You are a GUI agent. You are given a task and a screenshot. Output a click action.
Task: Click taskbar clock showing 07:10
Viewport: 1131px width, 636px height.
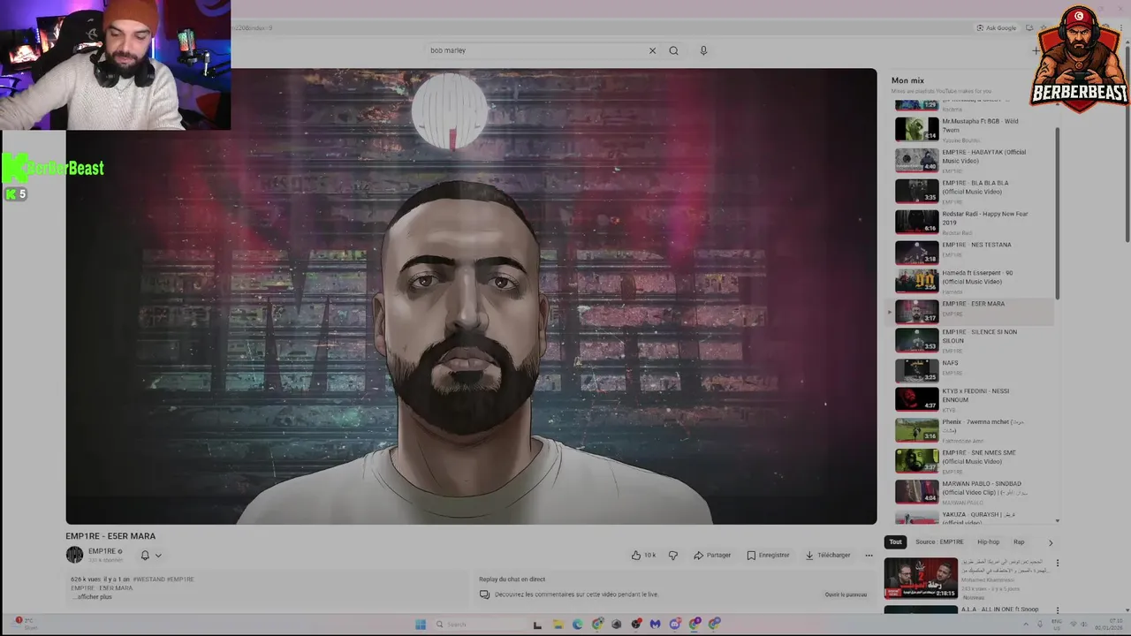click(1108, 625)
